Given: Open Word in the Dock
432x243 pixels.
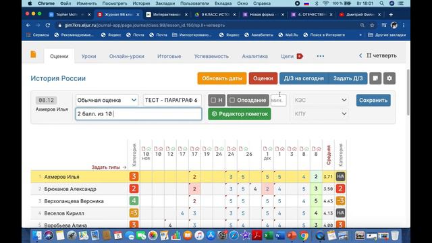Looking at the screenshot, I should point(280,236).
